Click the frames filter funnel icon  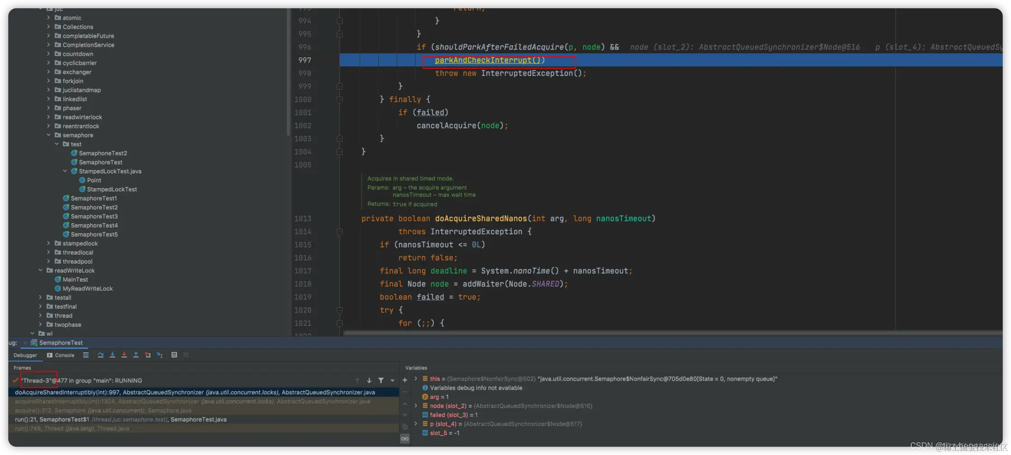tap(381, 381)
